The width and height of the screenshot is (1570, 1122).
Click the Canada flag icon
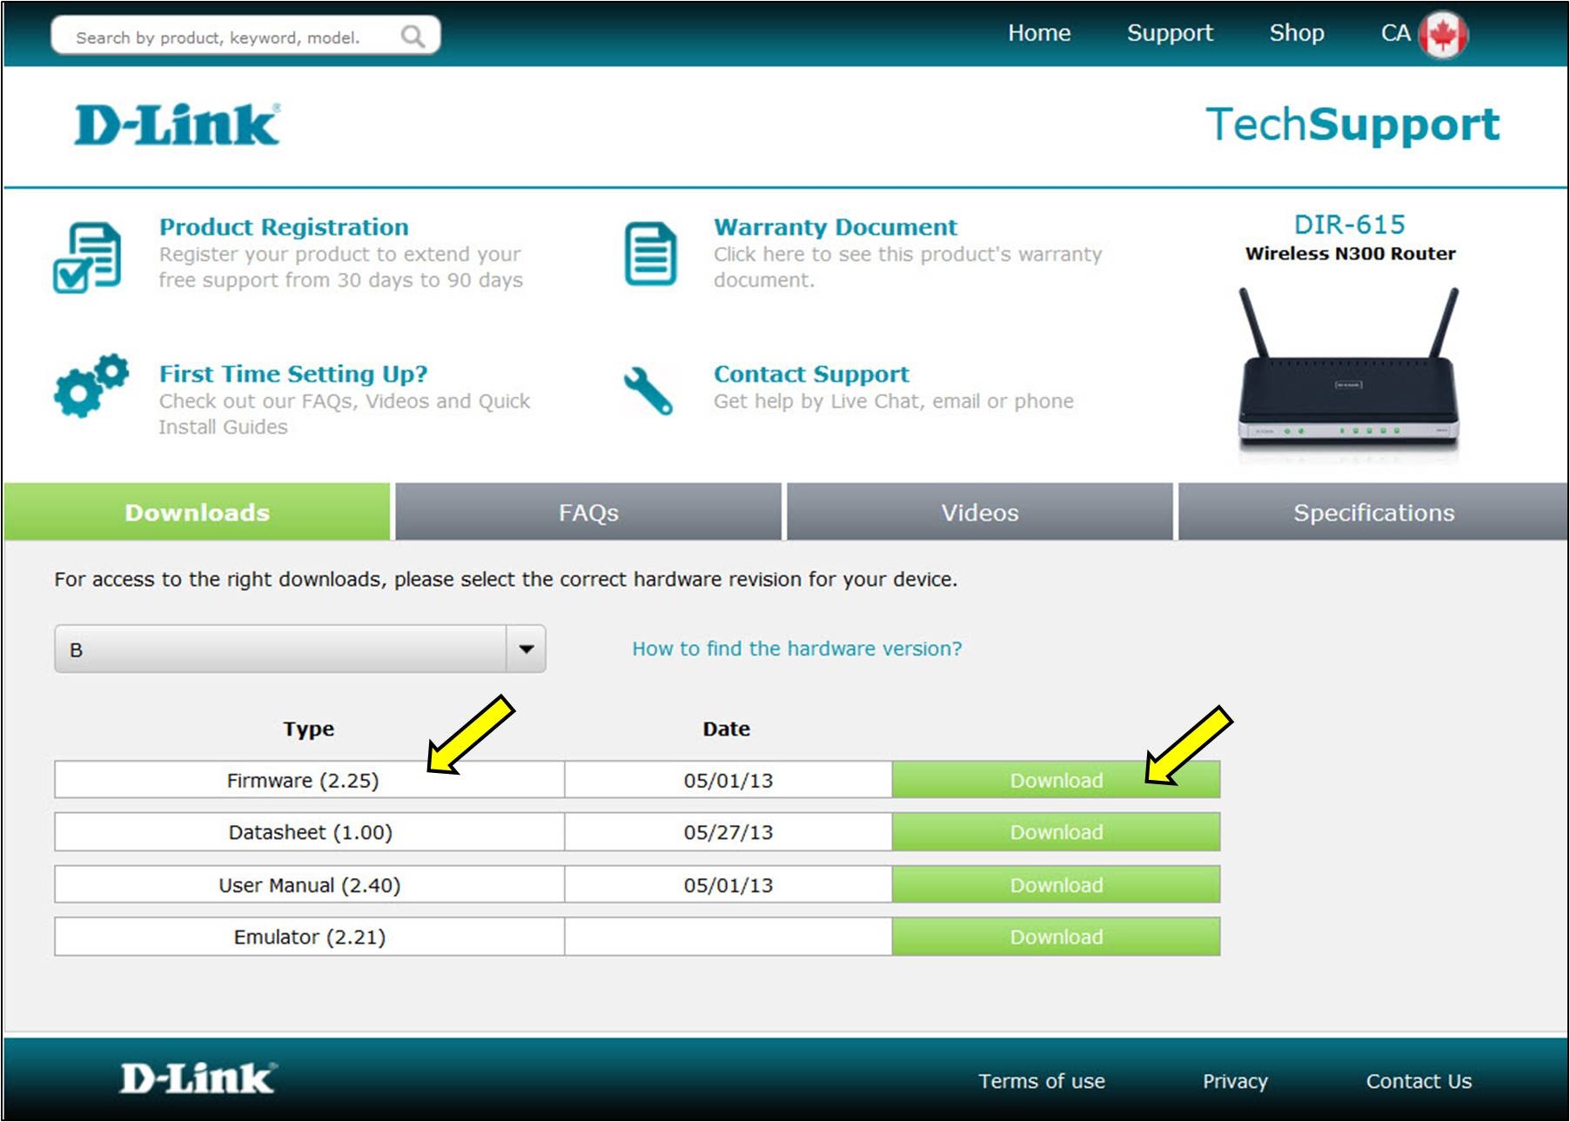(x=1443, y=35)
